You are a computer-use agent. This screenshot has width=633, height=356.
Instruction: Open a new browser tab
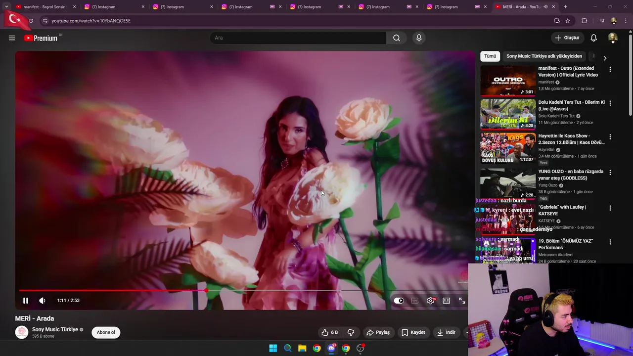tap(565, 7)
